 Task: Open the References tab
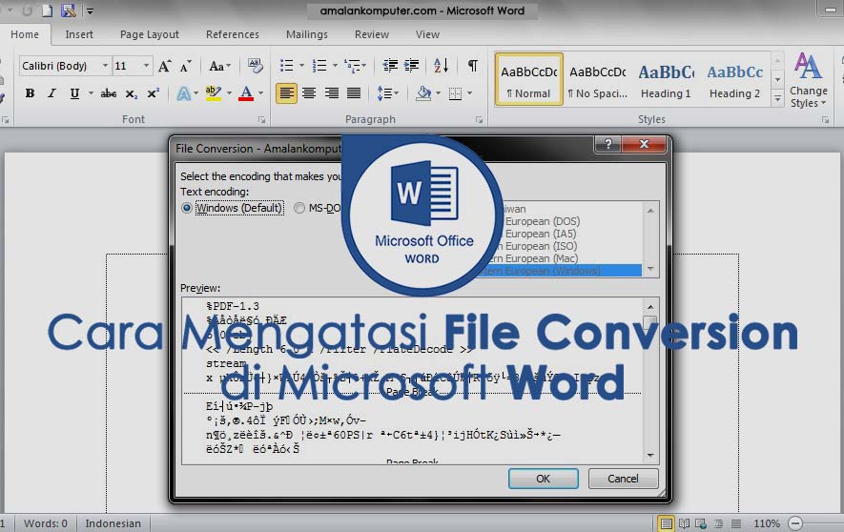pos(233,34)
